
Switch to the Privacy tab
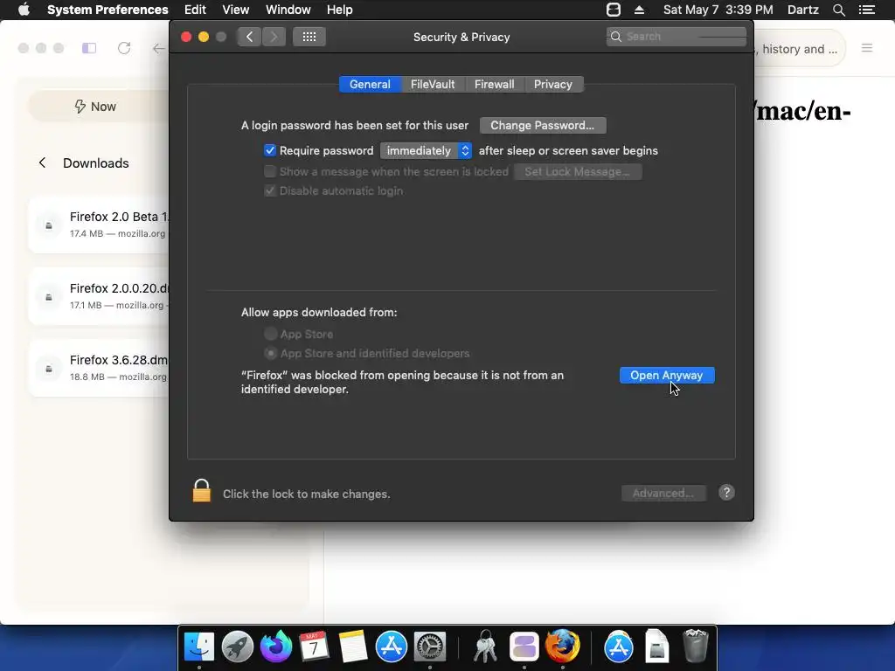click(553, 85)
